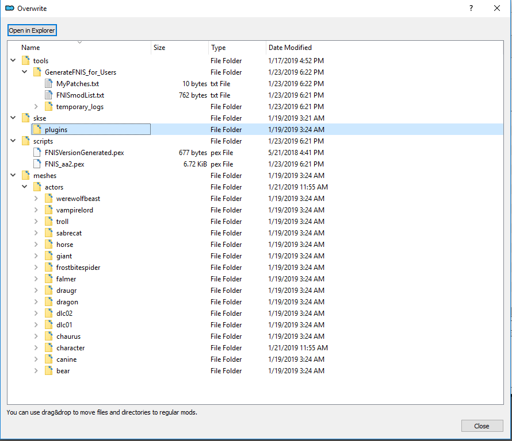
Task: Collapse the GenerateFNIS_for_Users folder
Action: [25, 72]
